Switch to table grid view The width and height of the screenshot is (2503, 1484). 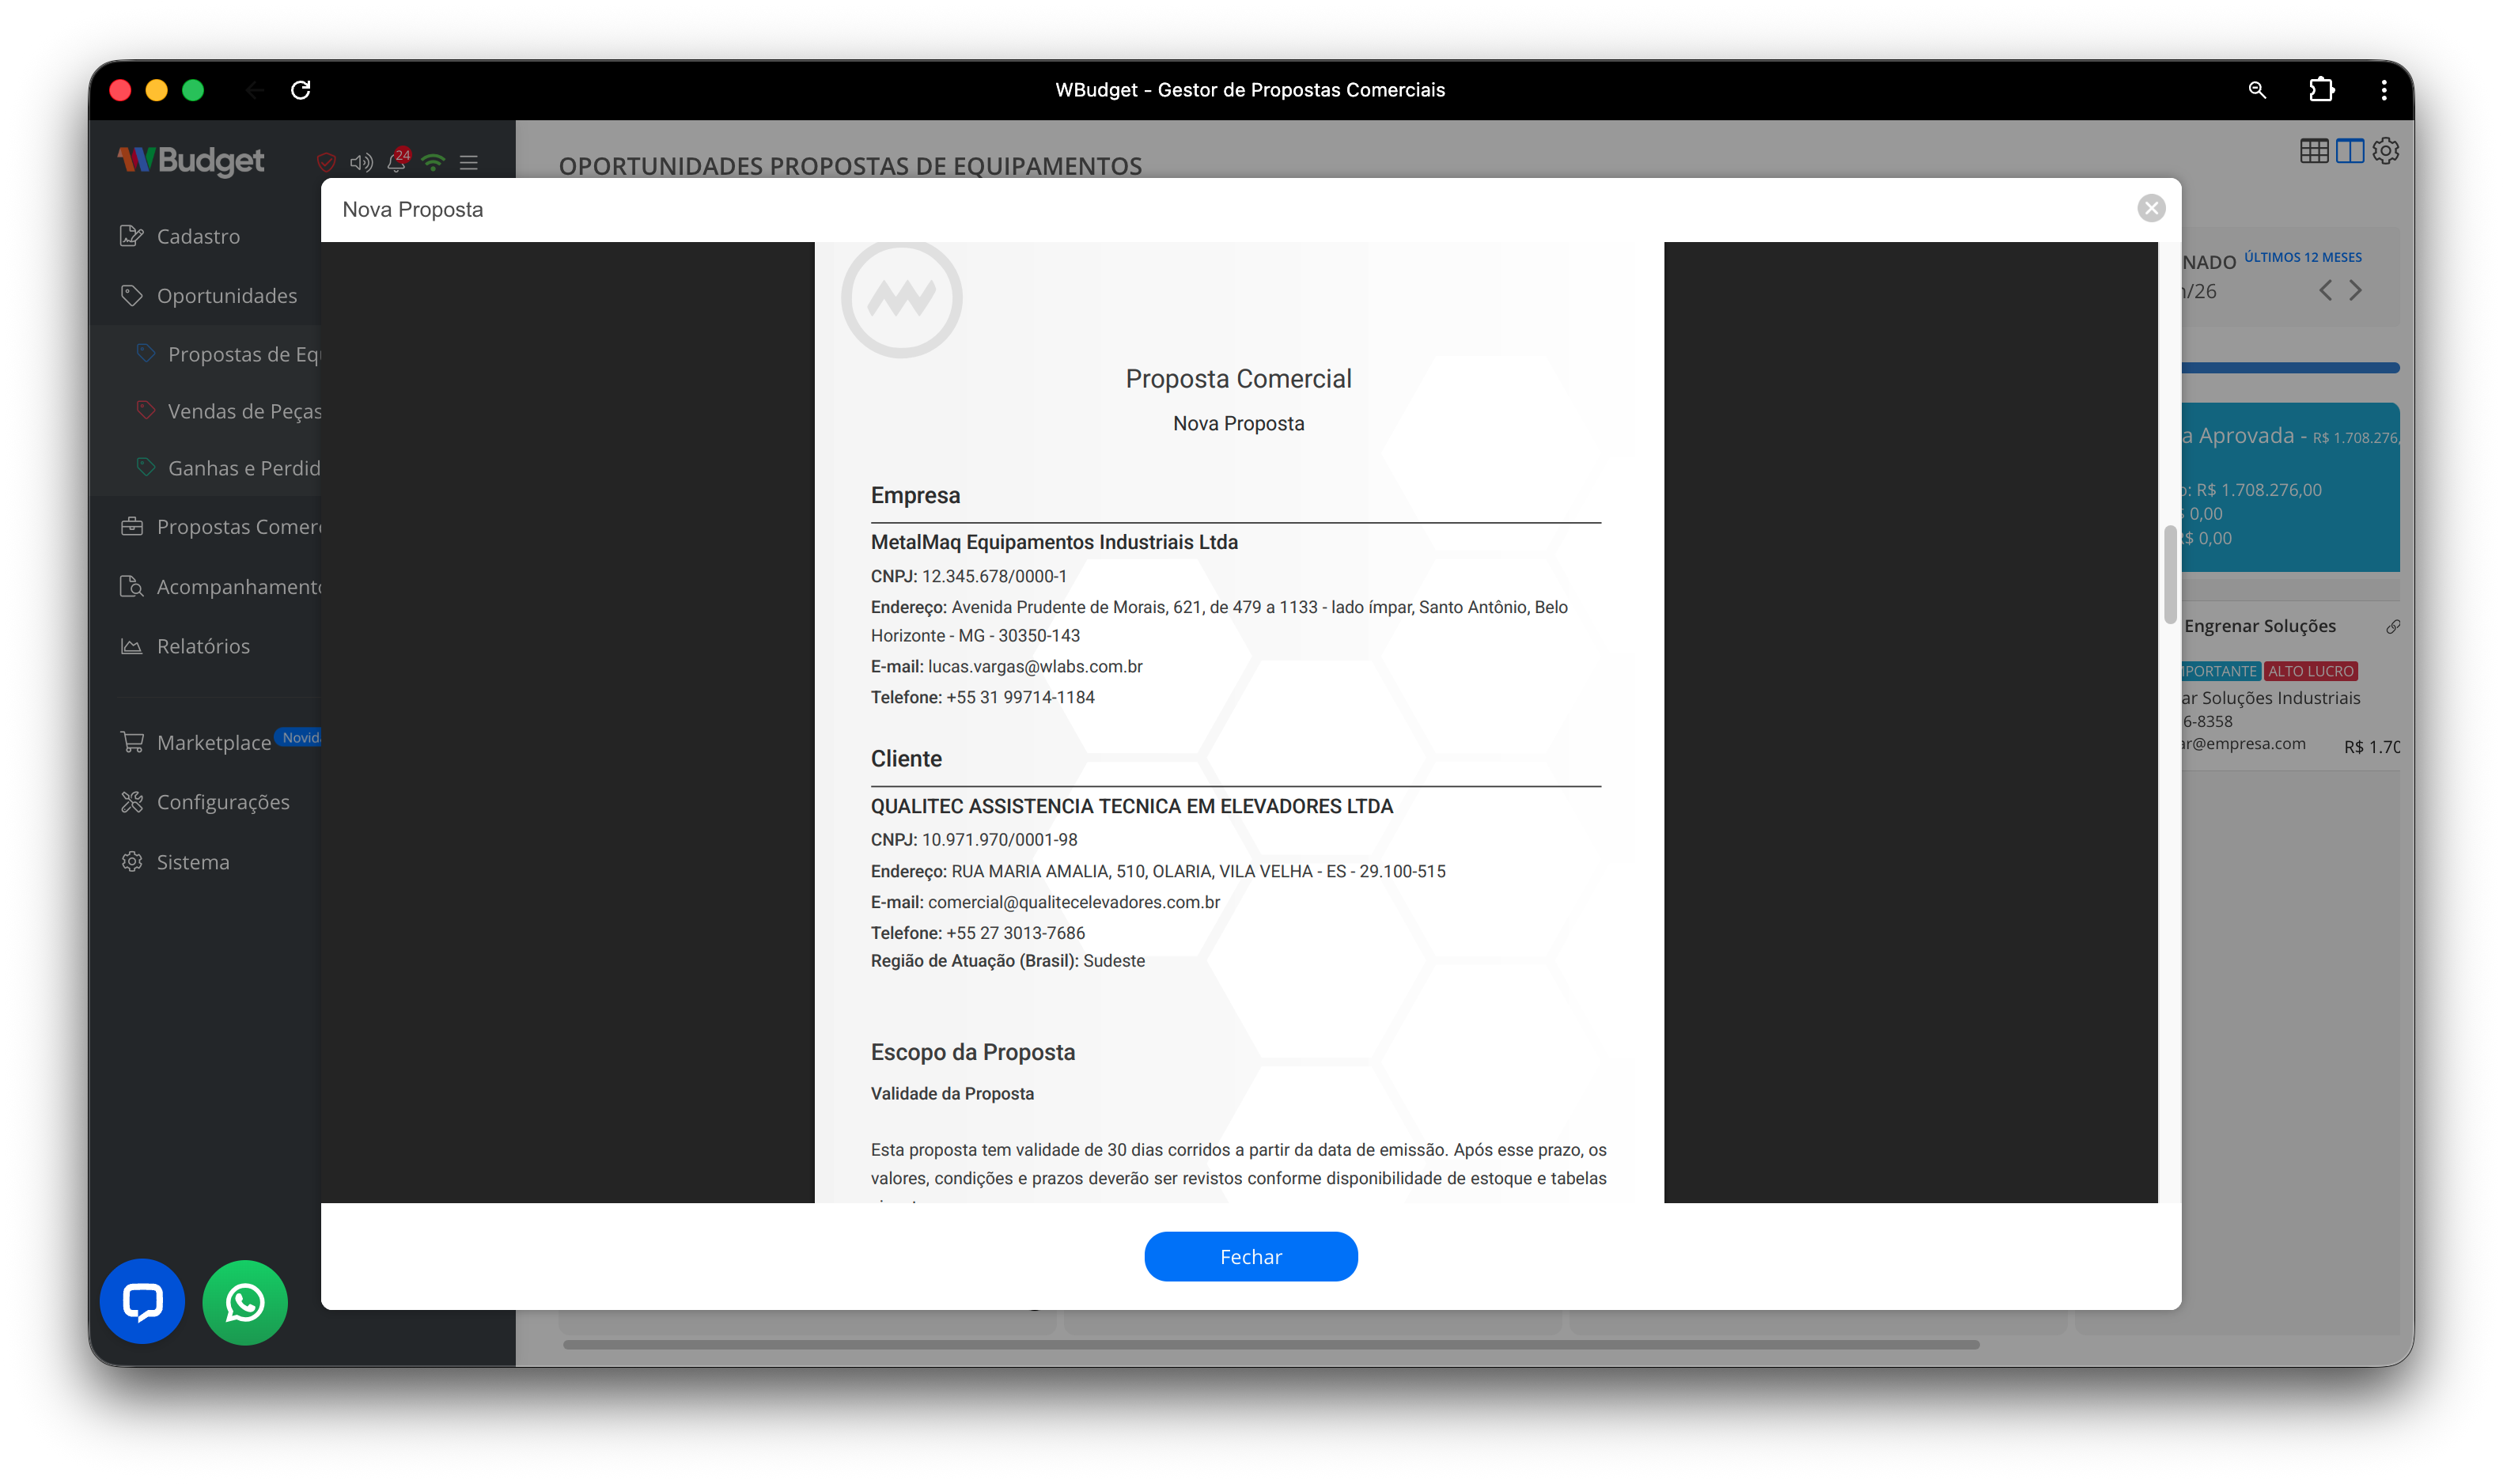(x=2315, y=150)
